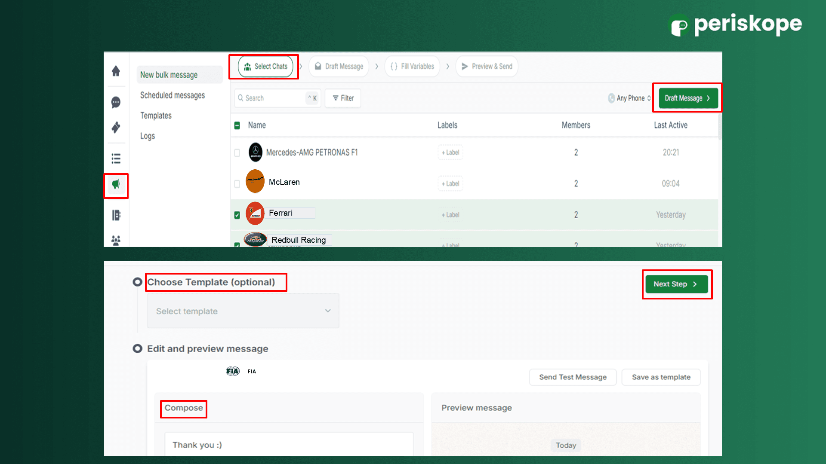This screenshot has width=826, height=464.
Task: Open the Filter options
Action: point(343,98)
